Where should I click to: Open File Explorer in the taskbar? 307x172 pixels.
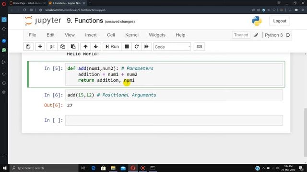[x=113, y=168]
